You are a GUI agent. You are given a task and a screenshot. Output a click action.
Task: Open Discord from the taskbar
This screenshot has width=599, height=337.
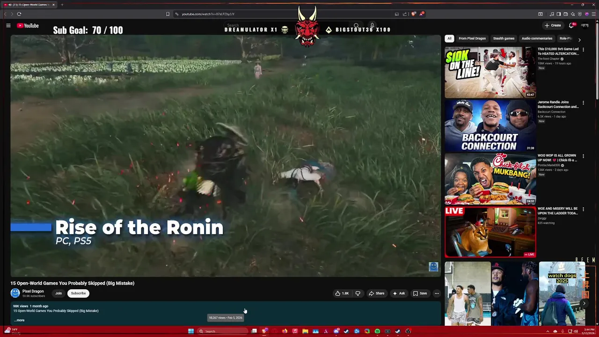pos(336,331)
